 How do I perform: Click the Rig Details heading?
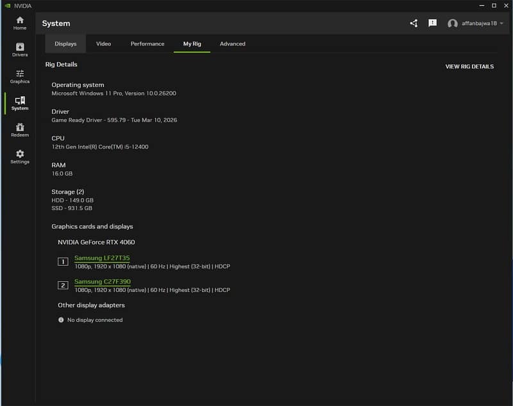click(61, 64)
